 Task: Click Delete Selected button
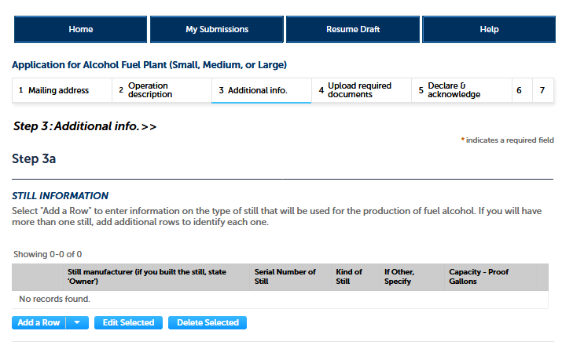click(x=208, y=322)
